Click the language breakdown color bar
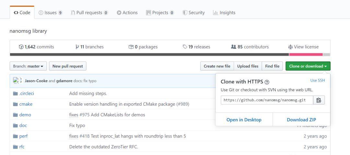Image resolution: width=350 pixels, height=155 pixels. click(x=170, y=54)
